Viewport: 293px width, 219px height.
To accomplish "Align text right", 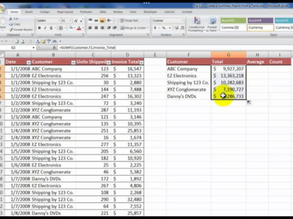I will (102, 28).
